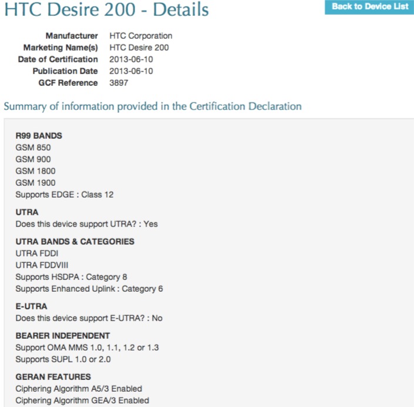Select the UTRA FDDI entry
The image size is (414, 407).
[36, 253]
